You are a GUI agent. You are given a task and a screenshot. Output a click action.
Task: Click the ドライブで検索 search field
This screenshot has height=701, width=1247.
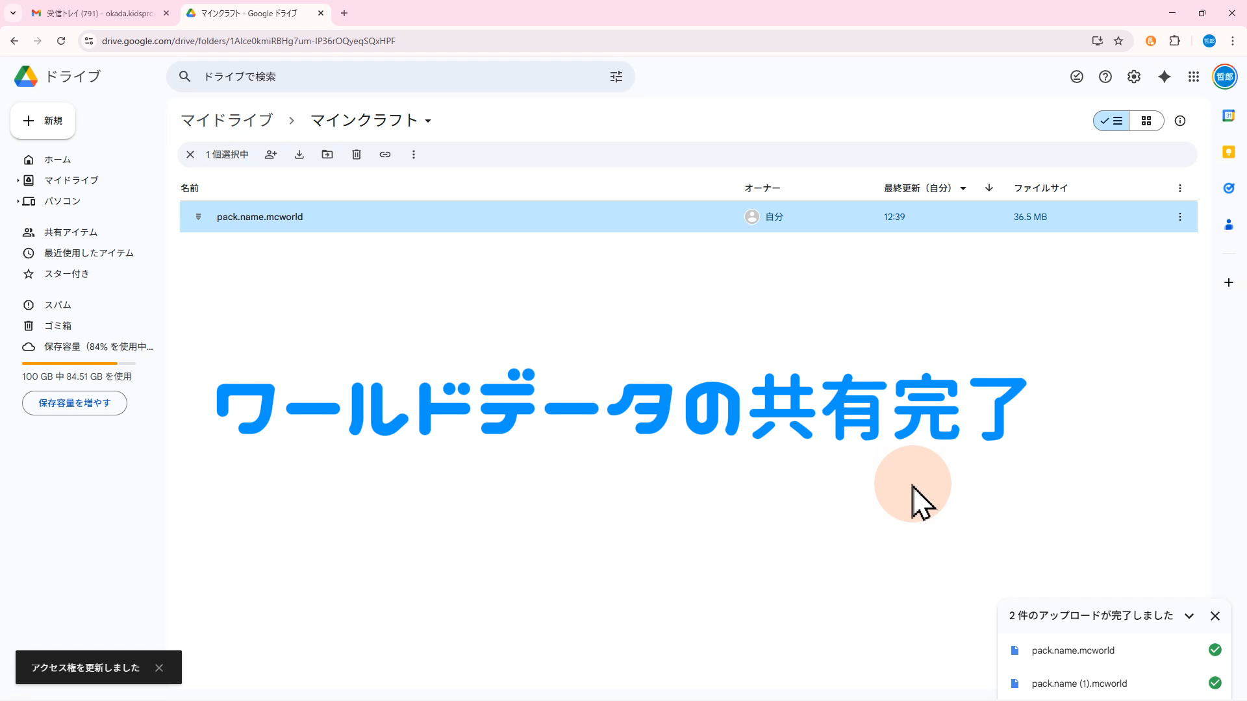click(390, 77)
